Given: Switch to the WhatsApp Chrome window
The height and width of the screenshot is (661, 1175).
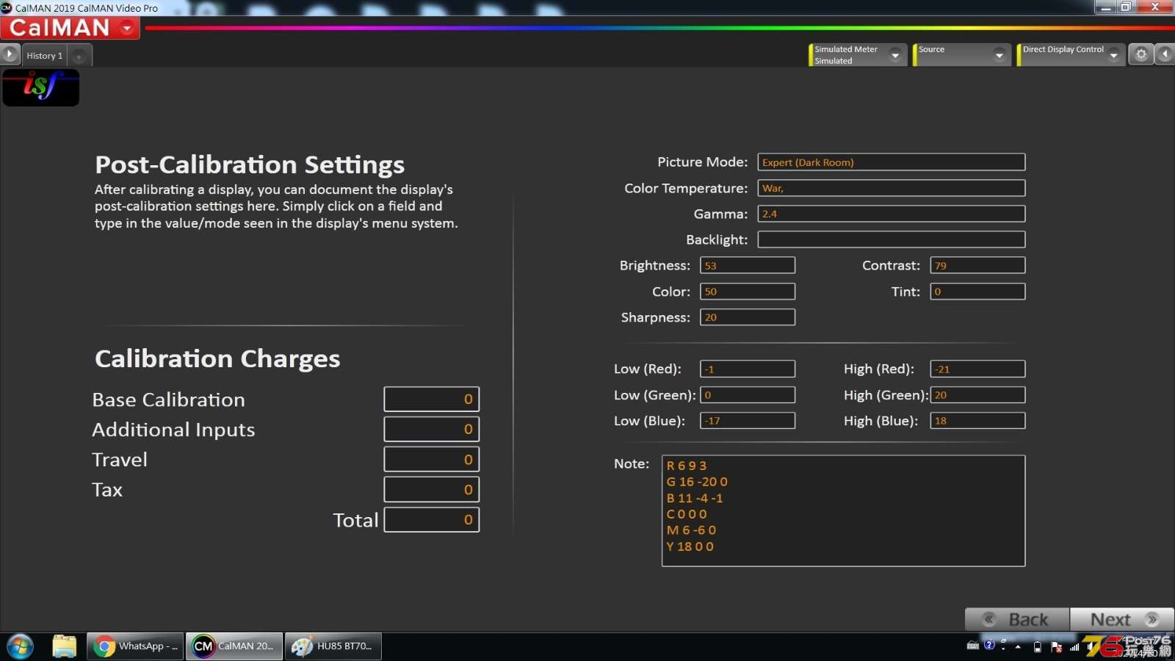Looking at the screenshot, I should tap(136, 646).
